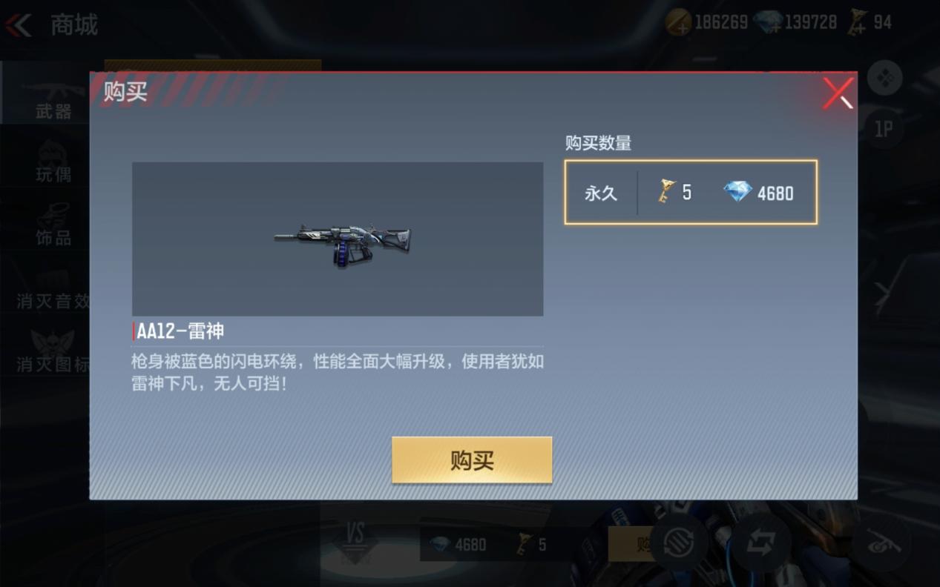Viewport: 940px width, 587px height.
Task: Add diamonds via top diamond icon
Action: pos(768,23)
